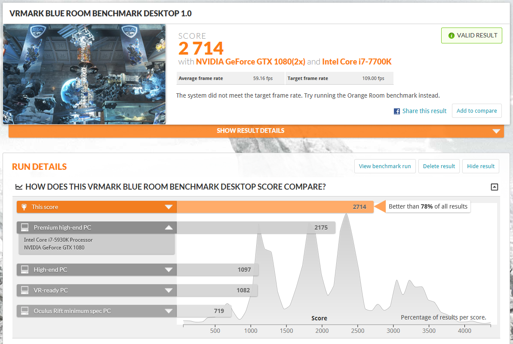Click the 719 Oculus Rift minimum spec bar
Viewport: 513px width, 344px height.
pos(204,311)
